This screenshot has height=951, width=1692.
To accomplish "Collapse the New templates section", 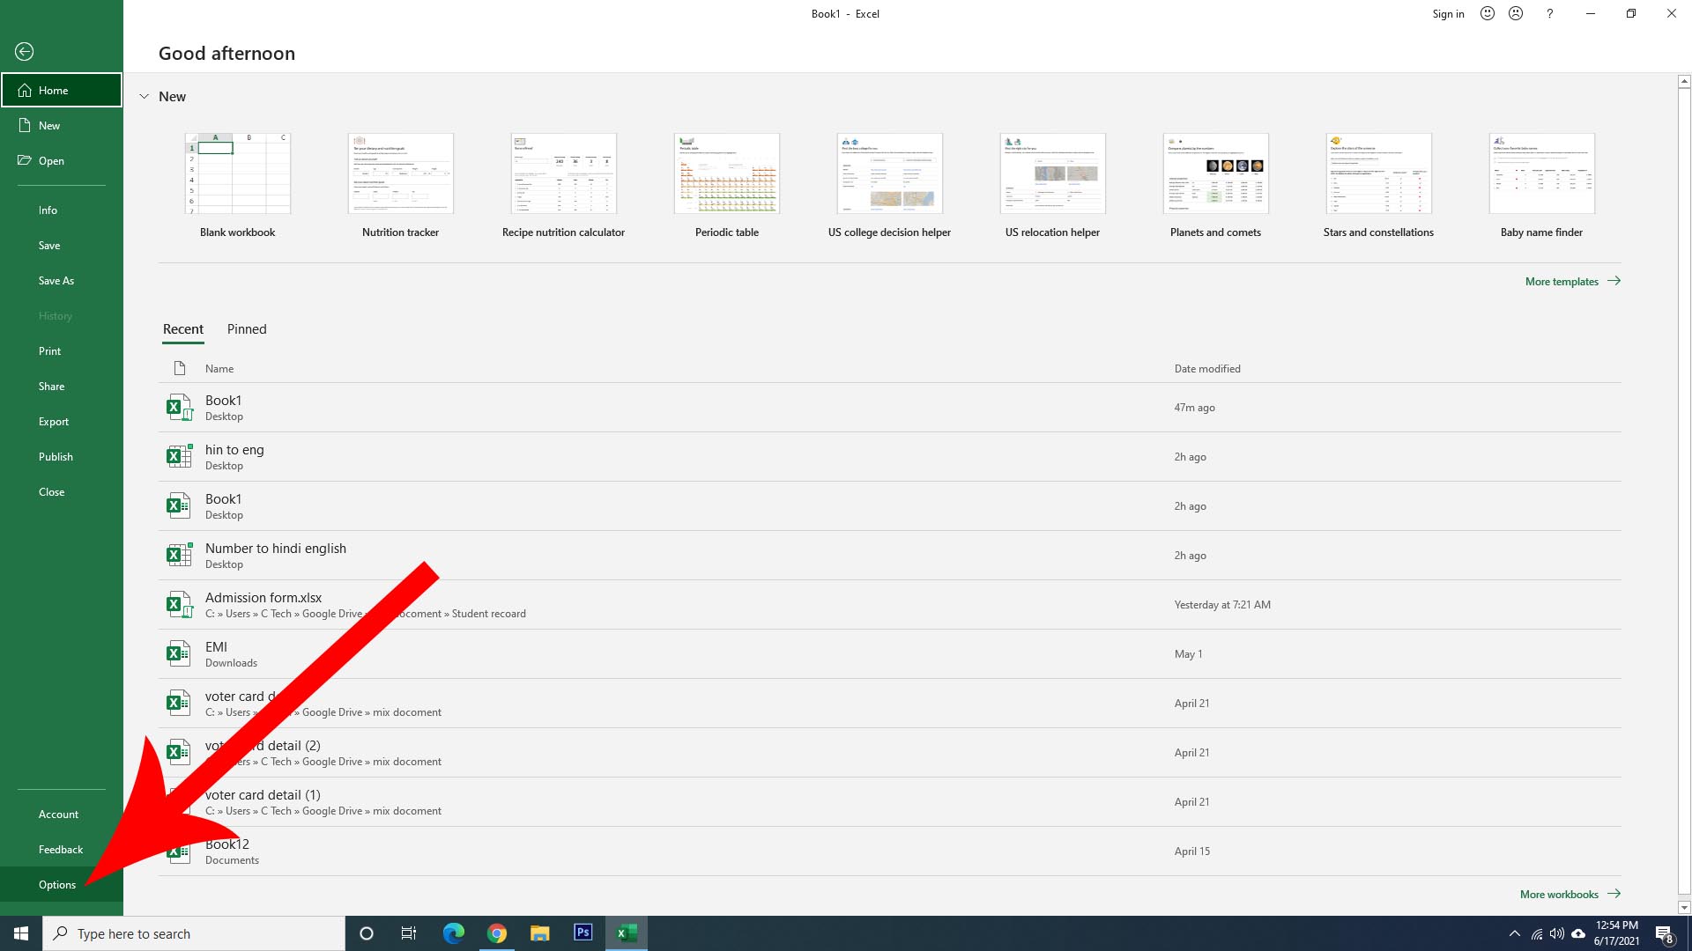I will pos(145,96).
